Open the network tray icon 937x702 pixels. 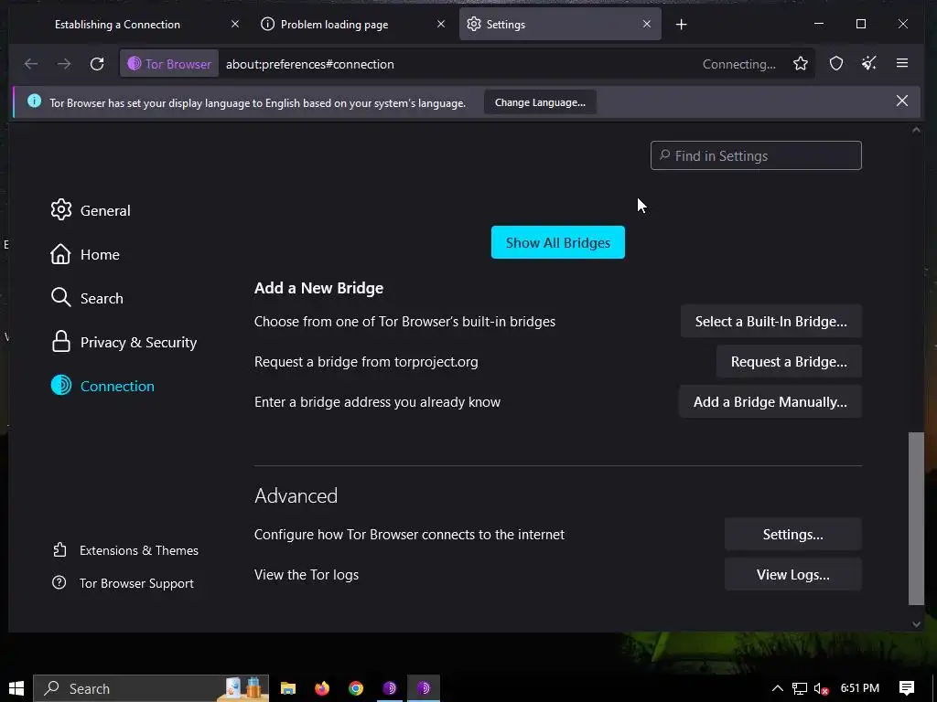point(800,689)
